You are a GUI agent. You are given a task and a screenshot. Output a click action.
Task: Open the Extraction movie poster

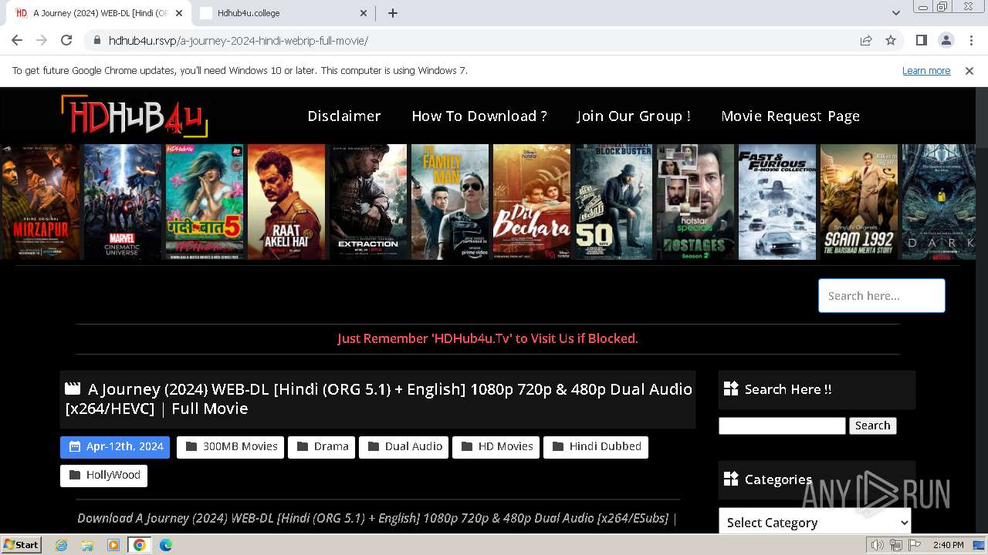click(x=368, y=202)
